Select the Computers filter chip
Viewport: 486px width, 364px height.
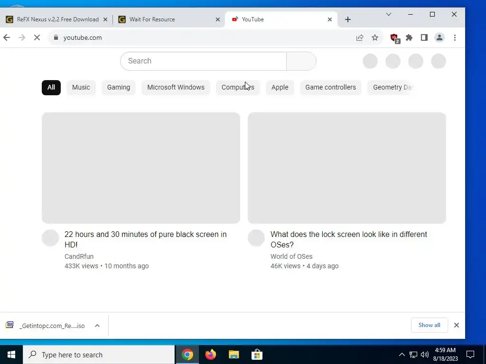pyautogui.click(x=238, y=87)
